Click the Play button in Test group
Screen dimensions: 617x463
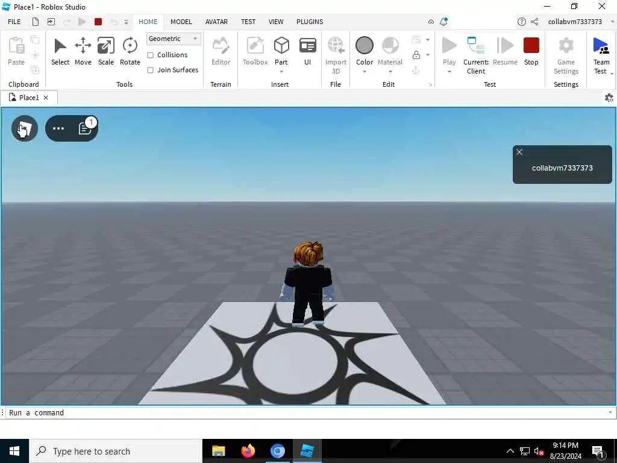point(449,51)
